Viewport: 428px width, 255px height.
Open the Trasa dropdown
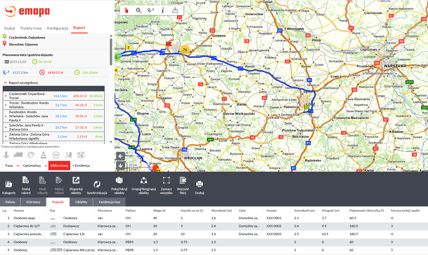(x=12, y=166)
